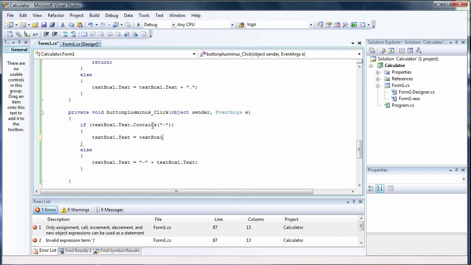Click the Open File folder icon

tap(35, 25)
